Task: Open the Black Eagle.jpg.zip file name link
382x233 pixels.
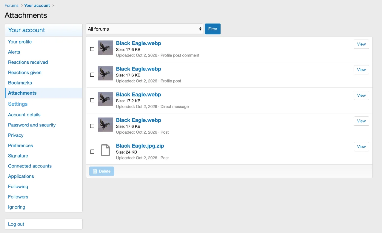Action: (x=140, y=146)
